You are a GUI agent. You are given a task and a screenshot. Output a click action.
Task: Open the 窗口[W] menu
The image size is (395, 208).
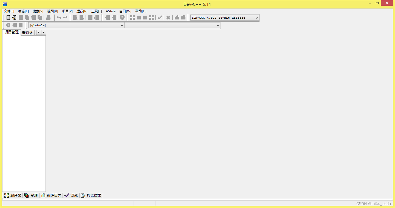[125, 11]
